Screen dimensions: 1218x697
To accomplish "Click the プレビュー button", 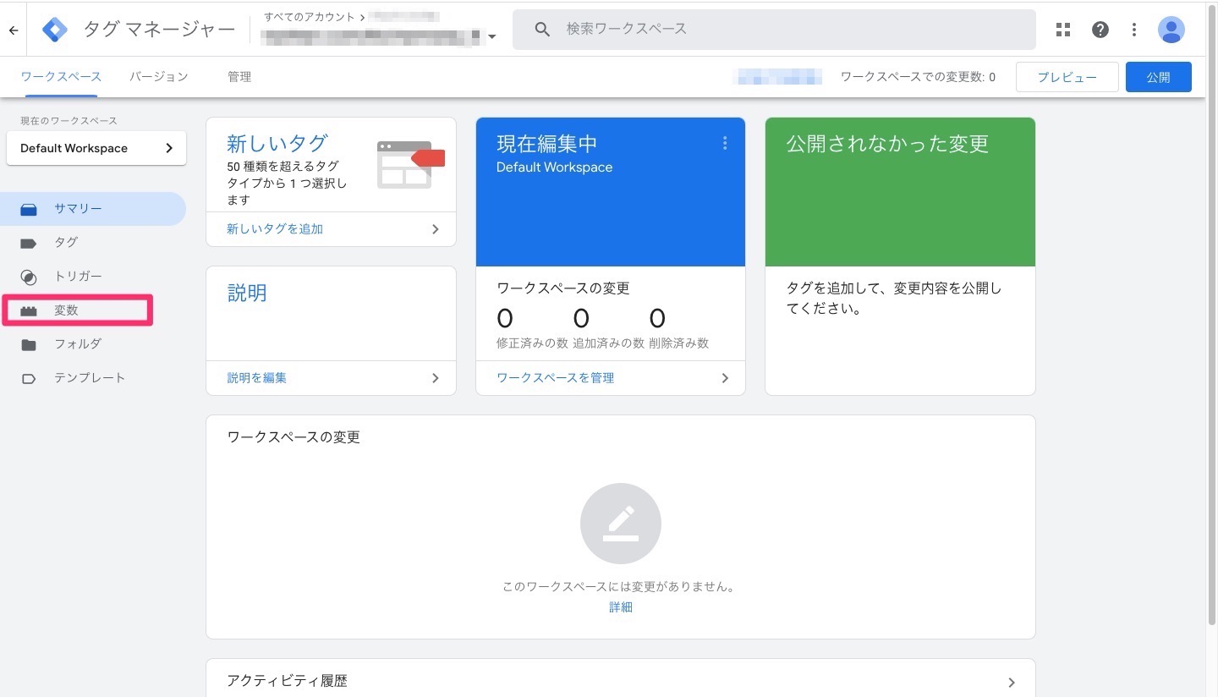I will pyautogui.click(x=1067, y=77).
